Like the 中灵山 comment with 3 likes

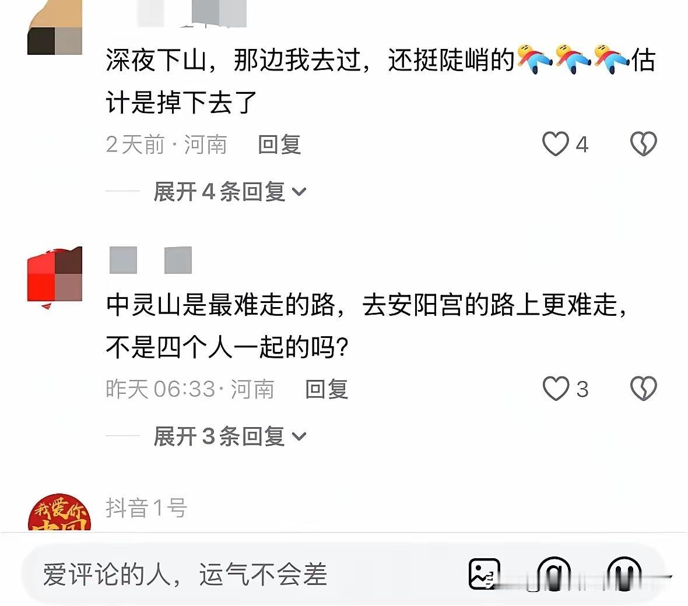[x=556, y=389]
